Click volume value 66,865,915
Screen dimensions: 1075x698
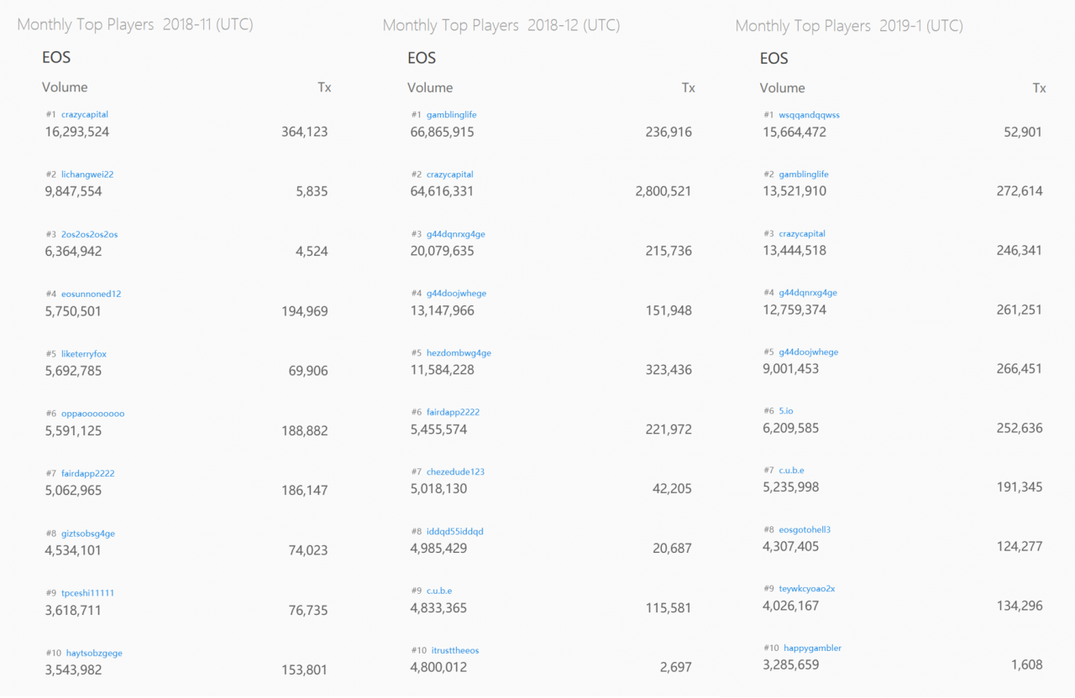tap(443, 132)
